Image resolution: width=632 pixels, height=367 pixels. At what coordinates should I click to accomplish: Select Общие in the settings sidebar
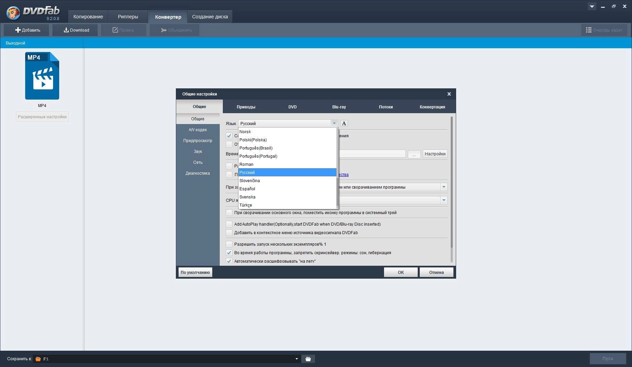[x=198, y=119]
